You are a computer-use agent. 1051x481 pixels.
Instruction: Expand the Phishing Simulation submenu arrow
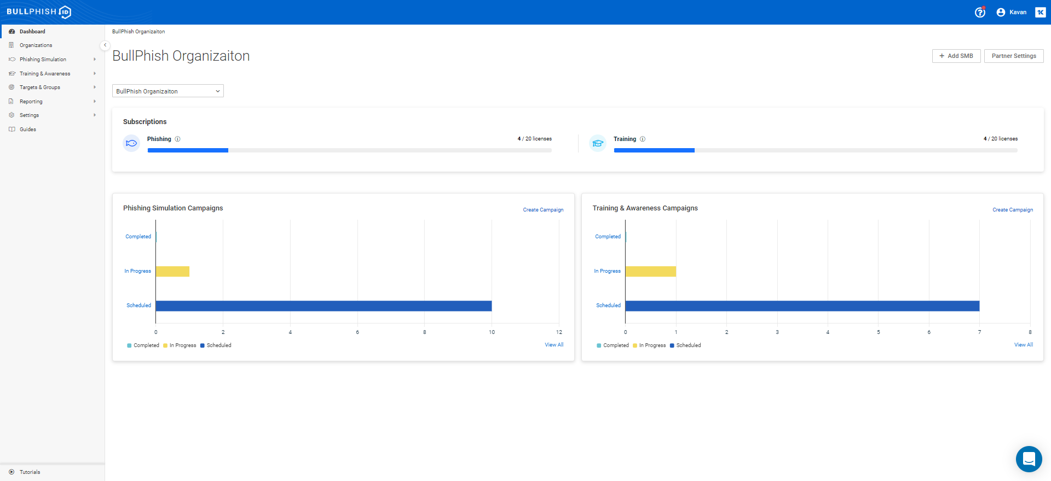(95, 60)
